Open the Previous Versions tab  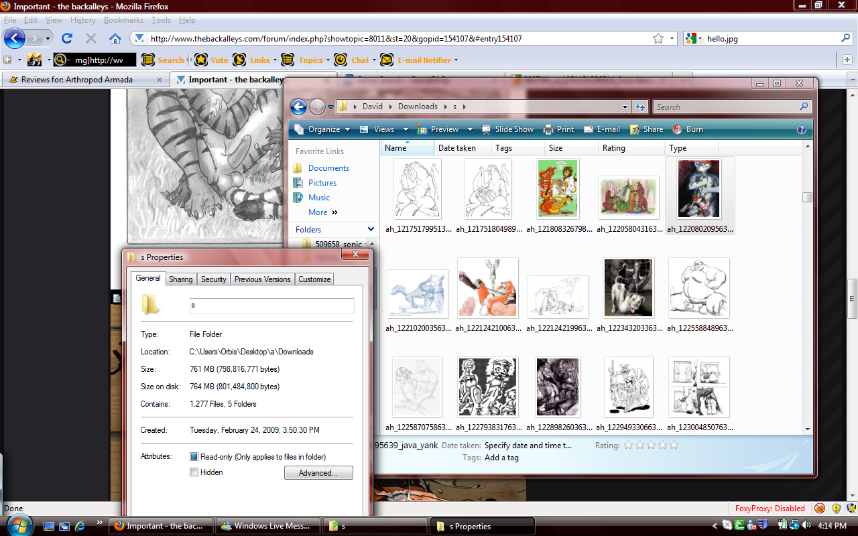click(262, 279)
